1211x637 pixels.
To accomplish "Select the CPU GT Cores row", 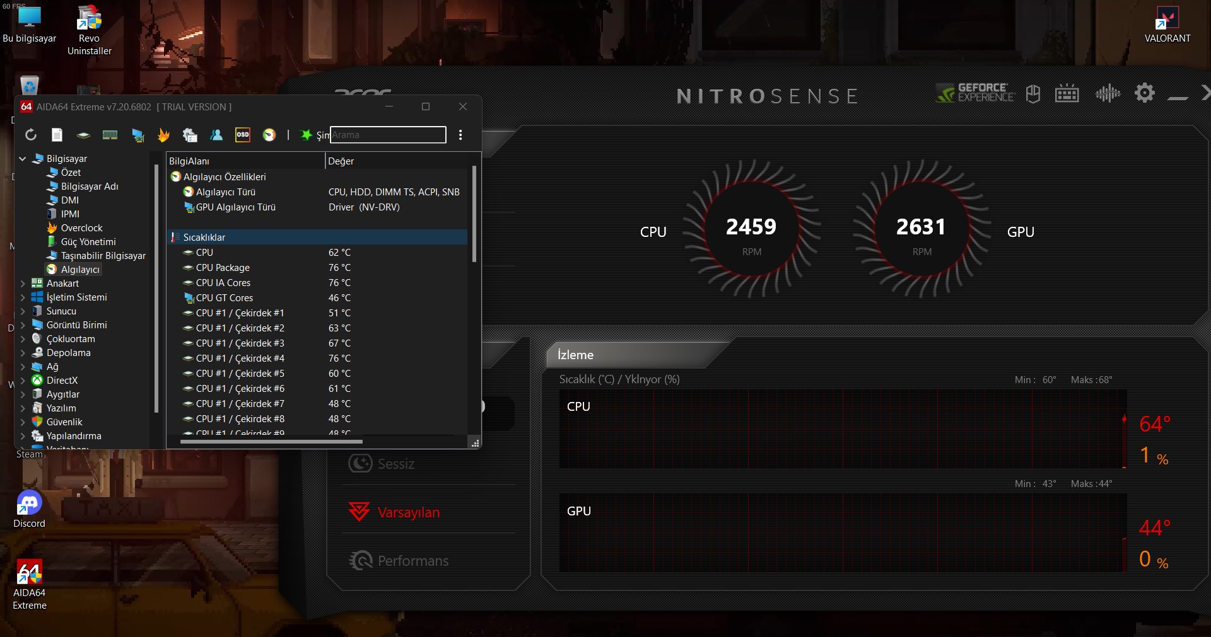I will pyautogui.click(x=318, y=298).
